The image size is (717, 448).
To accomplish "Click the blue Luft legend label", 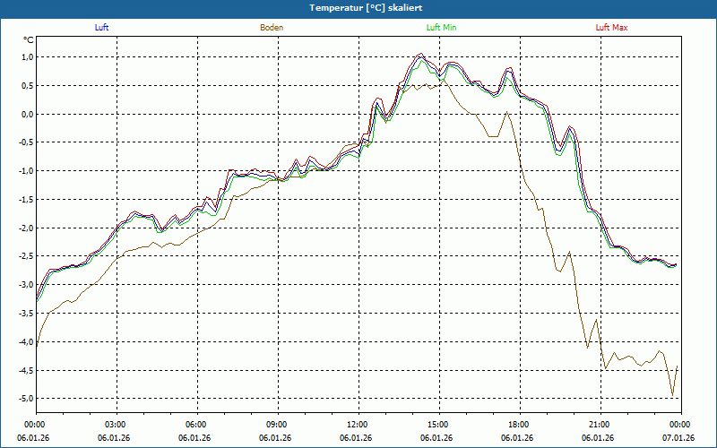I will coord(101,28).
